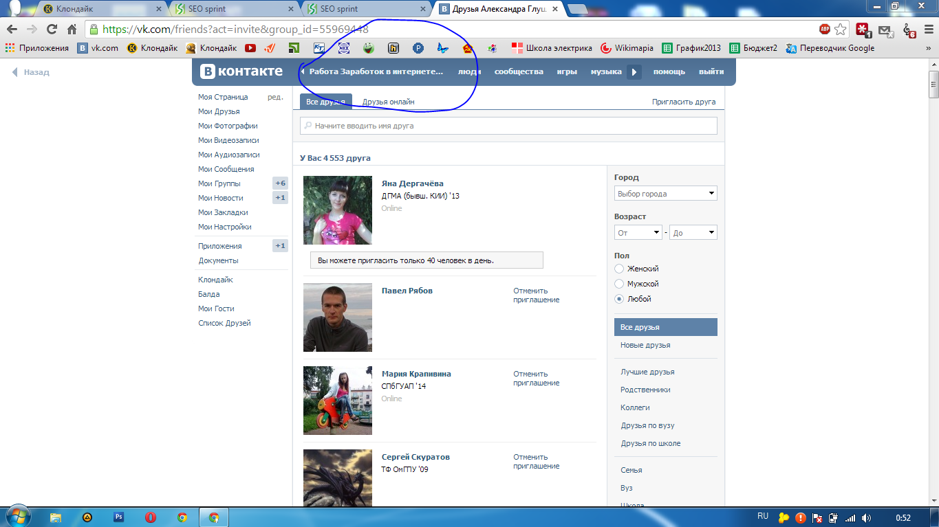The height and width of the screenshot is (527, 939).
Task: Click the browser forward arrow
Action: [x=32, y=30]
